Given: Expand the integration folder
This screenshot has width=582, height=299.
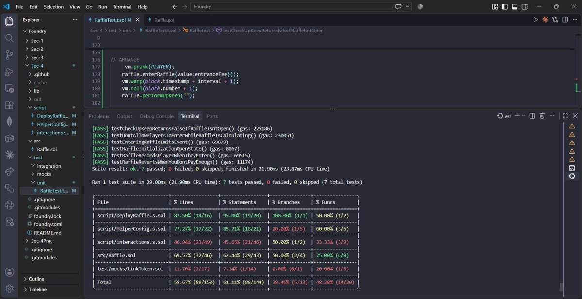Looking at the screenshot, I should point(48,166).
